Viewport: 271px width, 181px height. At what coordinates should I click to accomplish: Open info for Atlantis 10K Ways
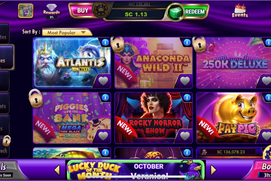105,42
